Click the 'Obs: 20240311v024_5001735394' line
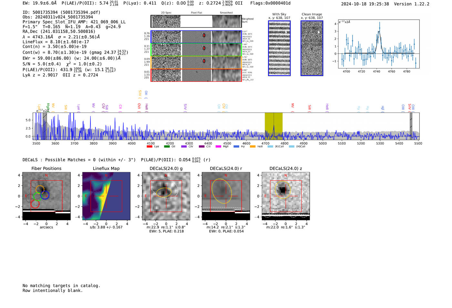The image size is (452, 308). pos(58,17)
